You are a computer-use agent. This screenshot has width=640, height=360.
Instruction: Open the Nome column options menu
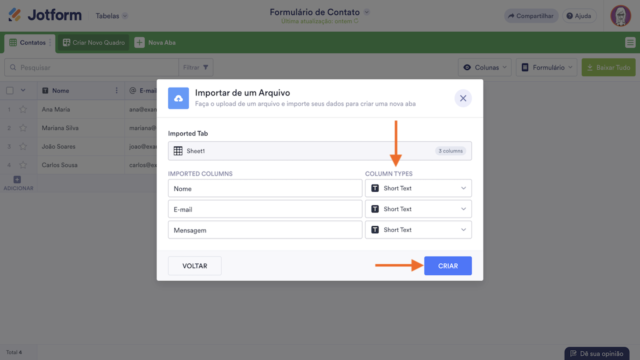click(116, 90)
